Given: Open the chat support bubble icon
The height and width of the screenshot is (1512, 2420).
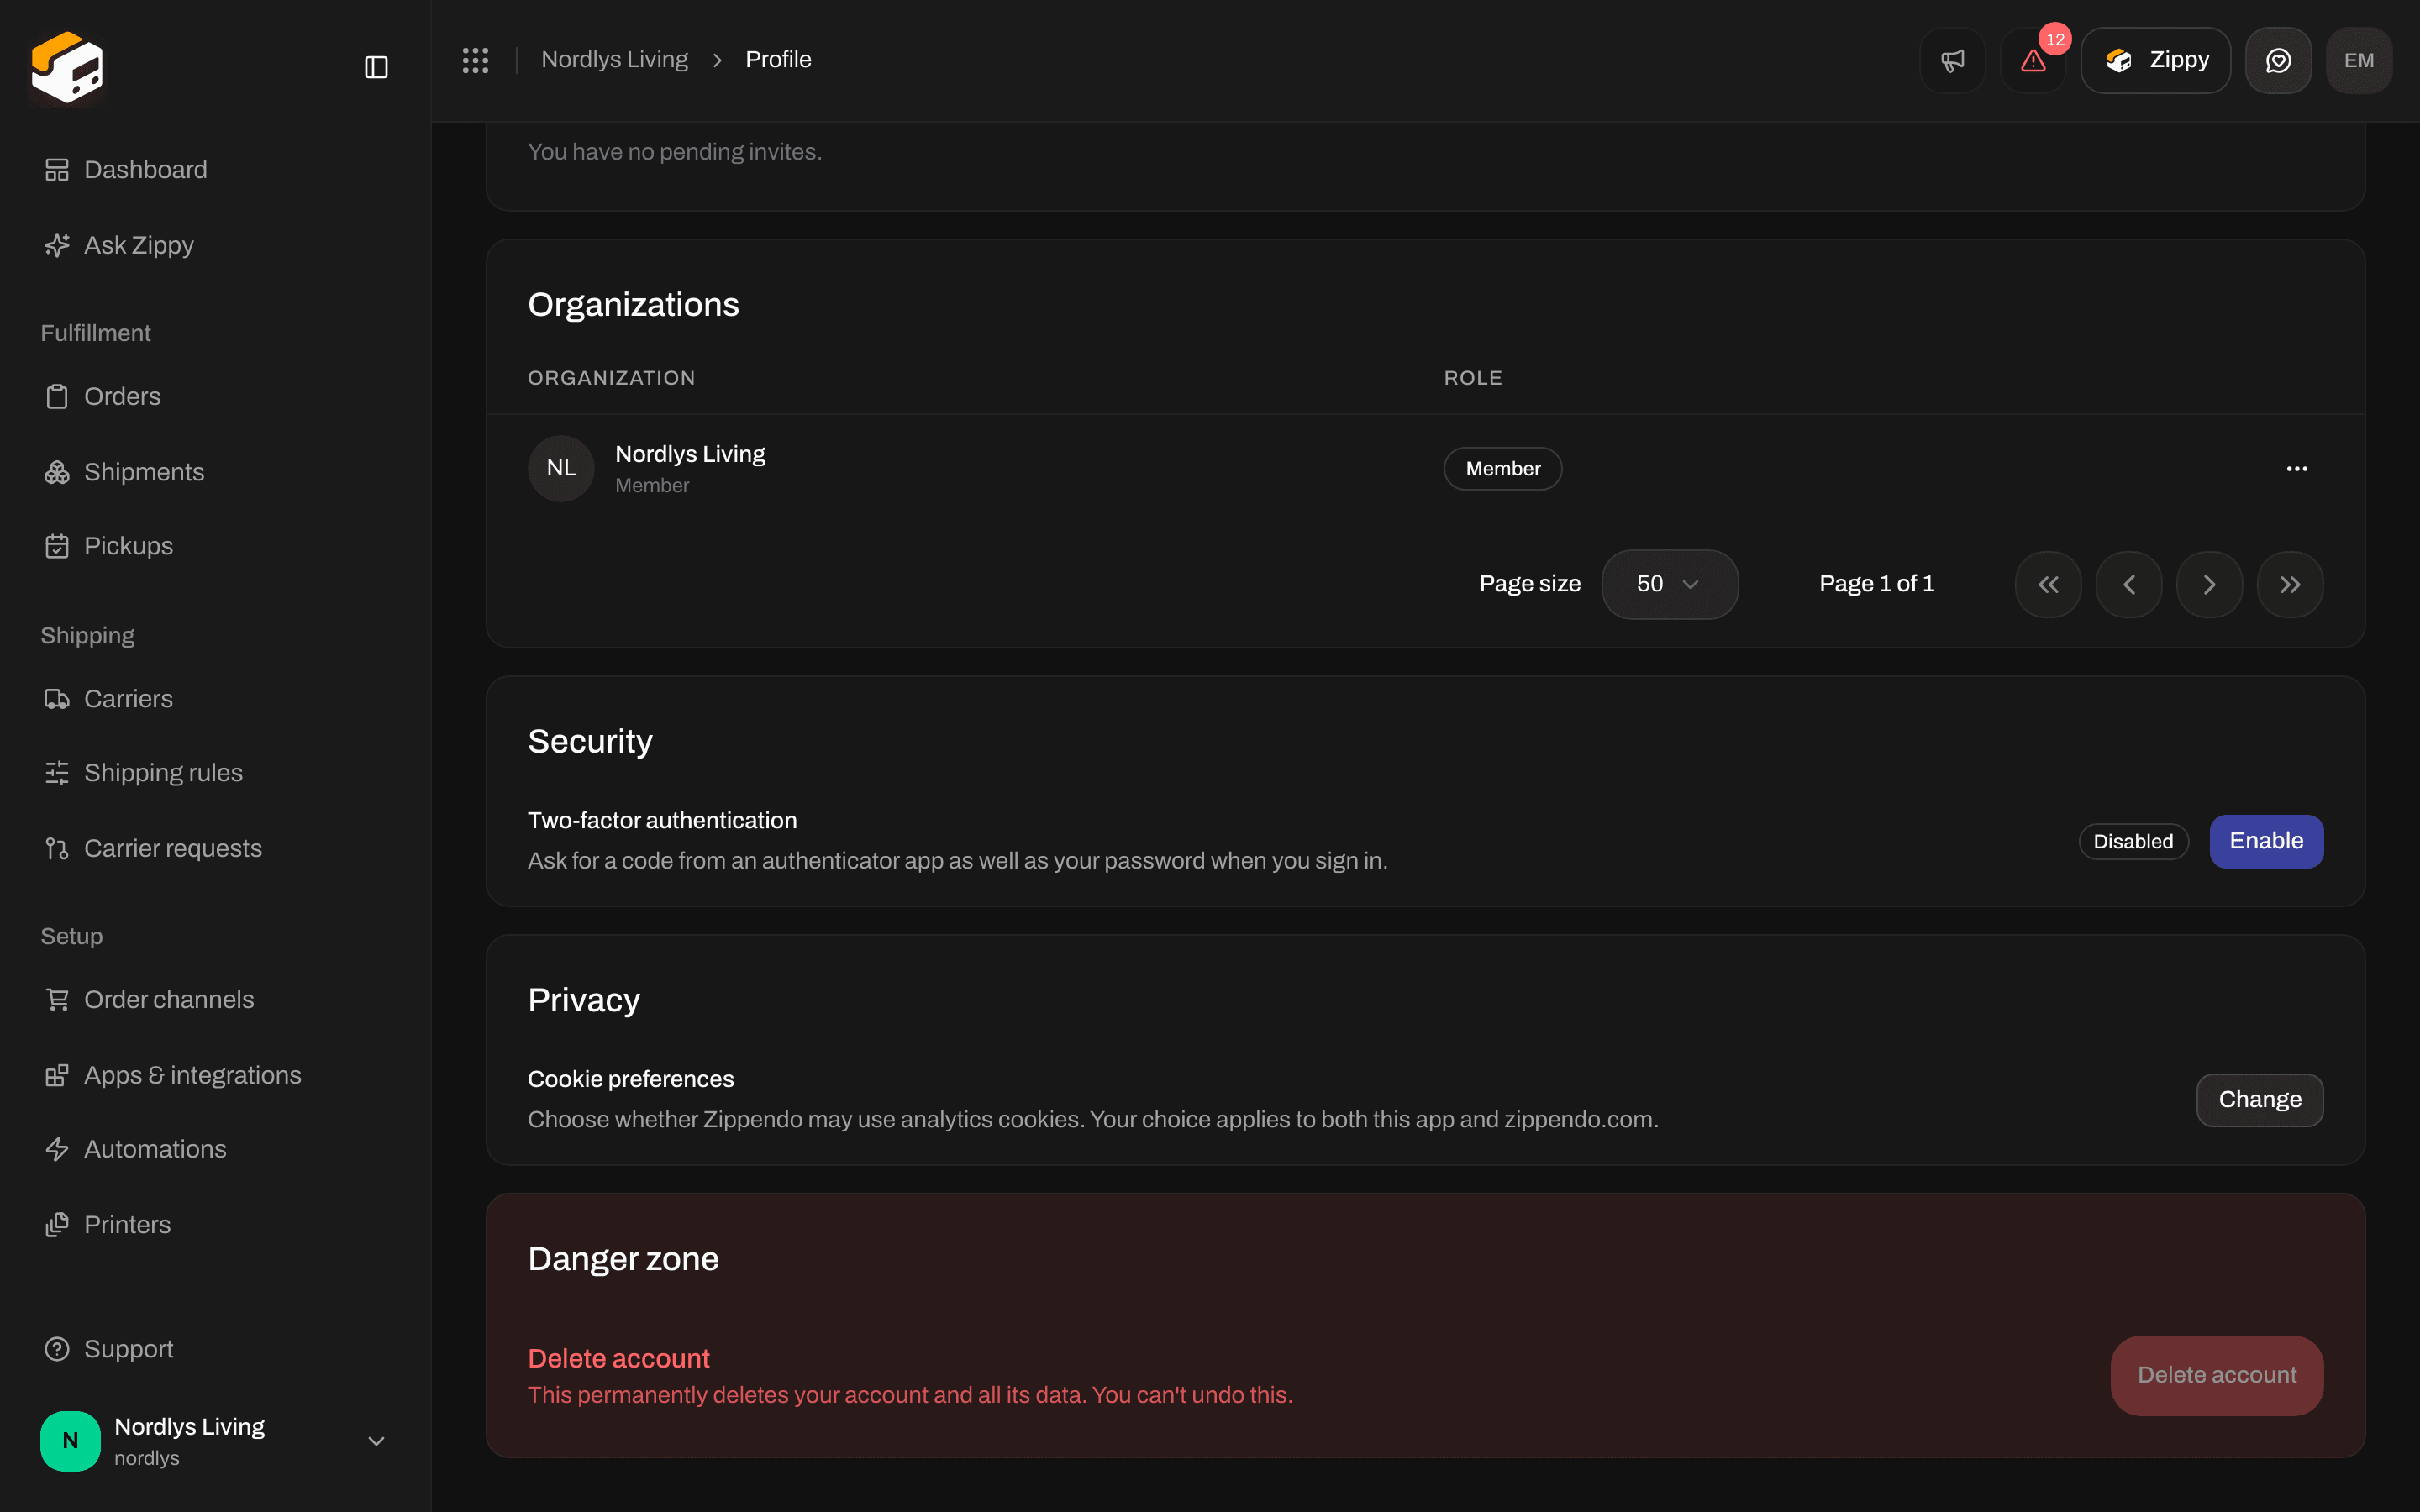Looking at the screenshot, I should [2278, 60].
